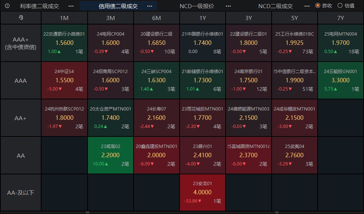The image size is (364, 214).
Task: Open the 25工行永续债01BC cell
Action: coord(295,43)
